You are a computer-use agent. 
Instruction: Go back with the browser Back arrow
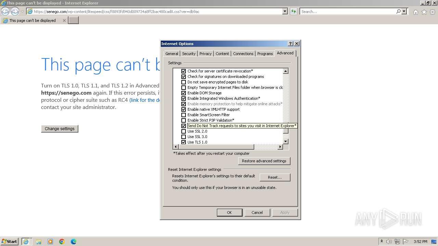pos(5,11)
